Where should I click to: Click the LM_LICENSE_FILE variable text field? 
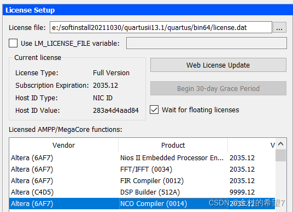pyautogui.click(x=207, y=43)
